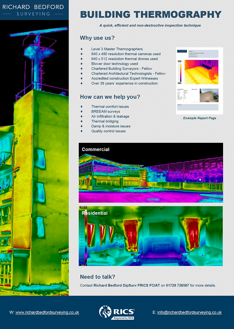
Task: Click the 'Why use us?' heading
Action: 97,38
